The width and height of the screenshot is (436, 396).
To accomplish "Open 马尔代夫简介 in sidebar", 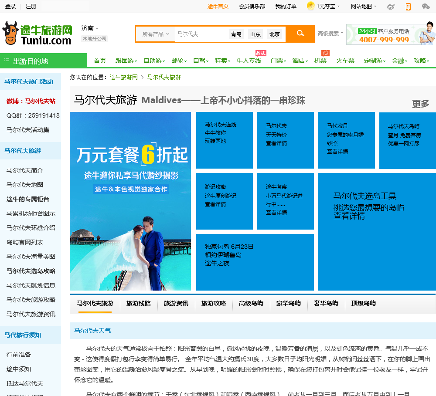I will [25, 170].
